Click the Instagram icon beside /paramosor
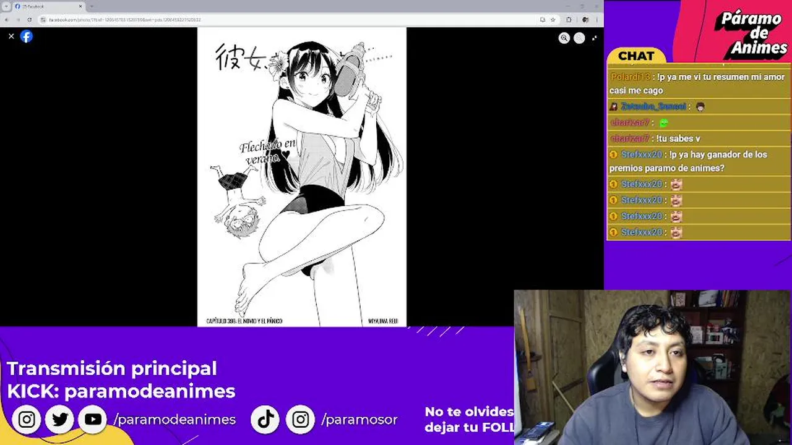 [300, 420]
